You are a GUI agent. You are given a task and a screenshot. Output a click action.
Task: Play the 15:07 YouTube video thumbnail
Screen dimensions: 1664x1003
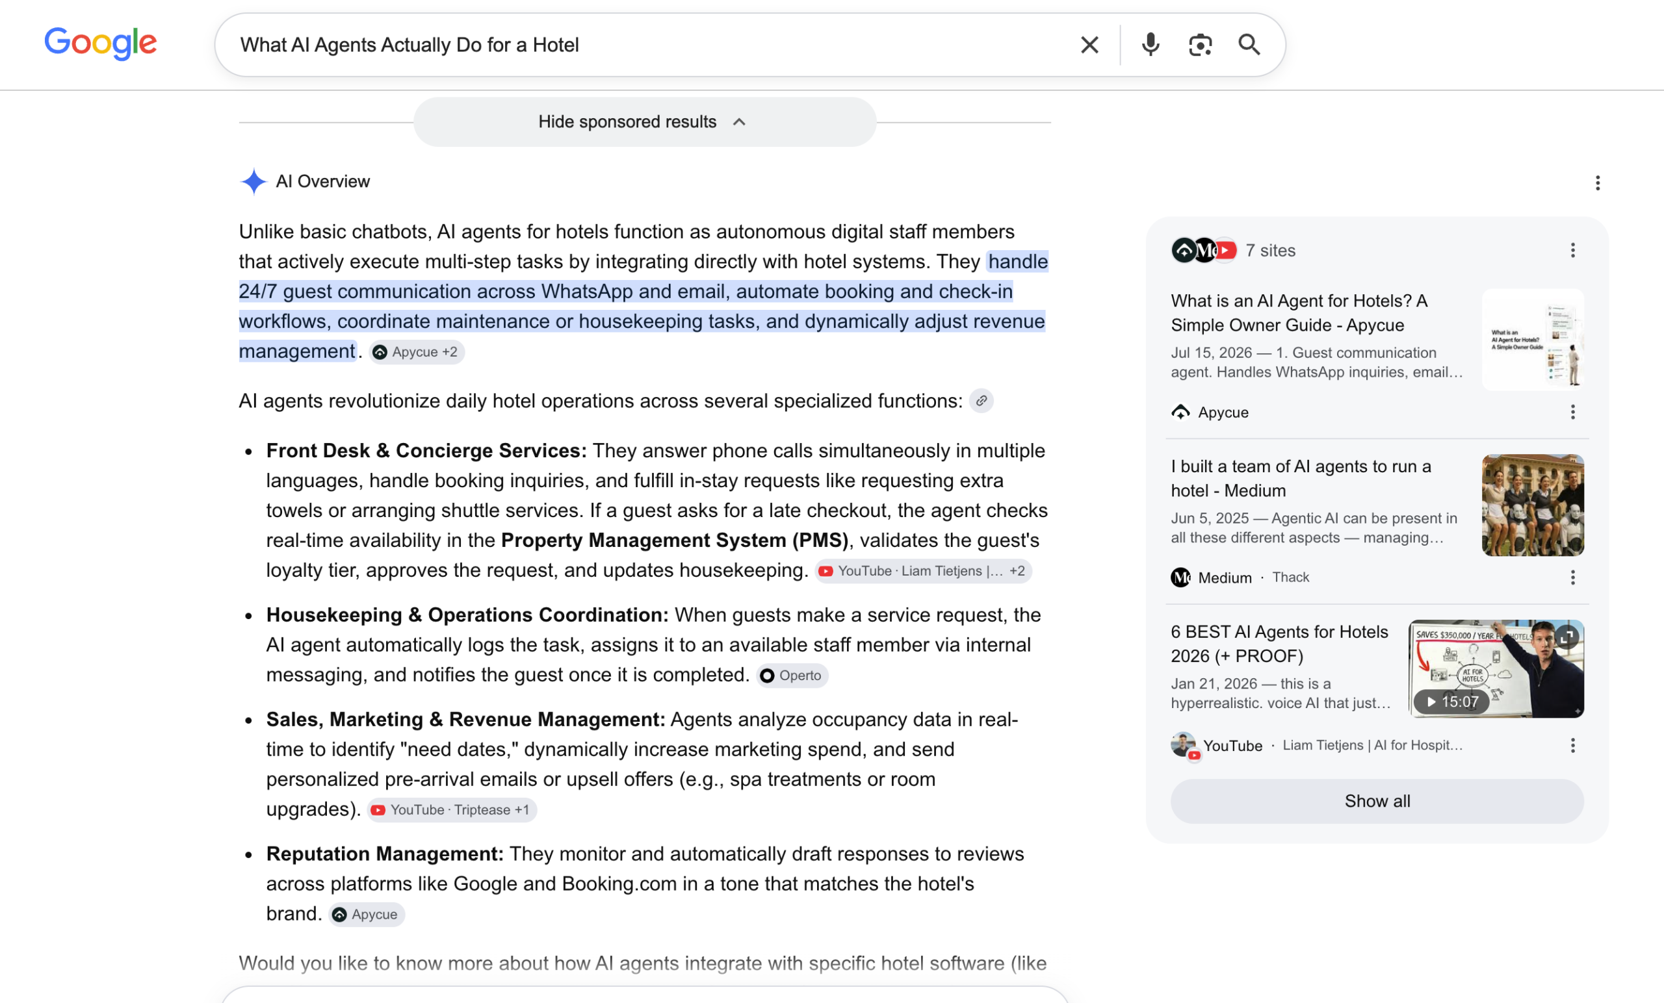(1496, 668)
